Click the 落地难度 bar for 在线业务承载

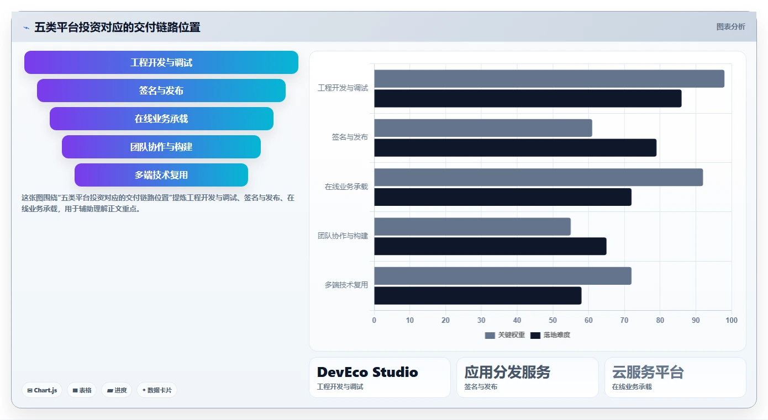(x=503, y=197)
